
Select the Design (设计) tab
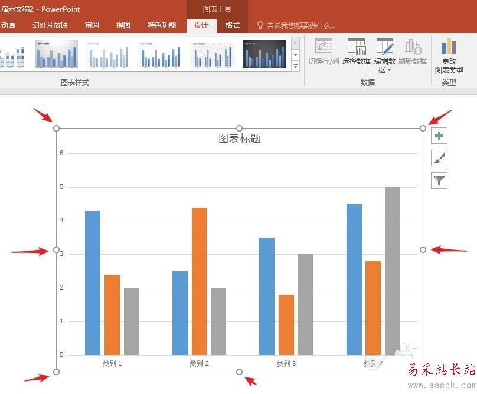click(201, 25)
